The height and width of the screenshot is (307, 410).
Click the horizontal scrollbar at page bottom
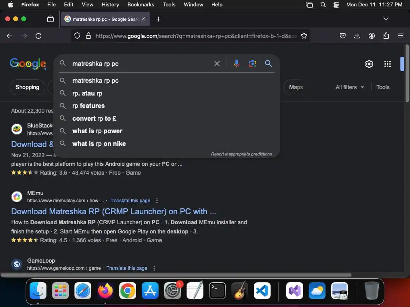(x=176, y=275)
